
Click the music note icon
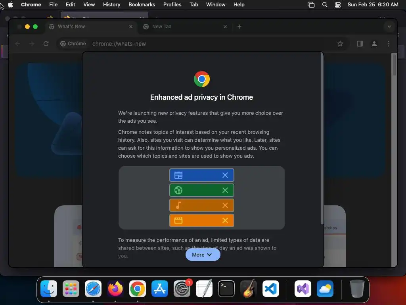click(178, 205)
